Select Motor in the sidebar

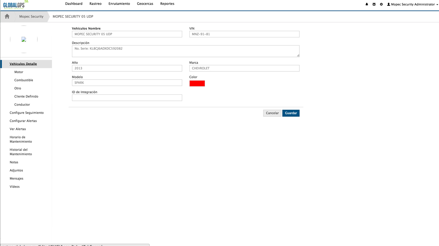point(19,72)
